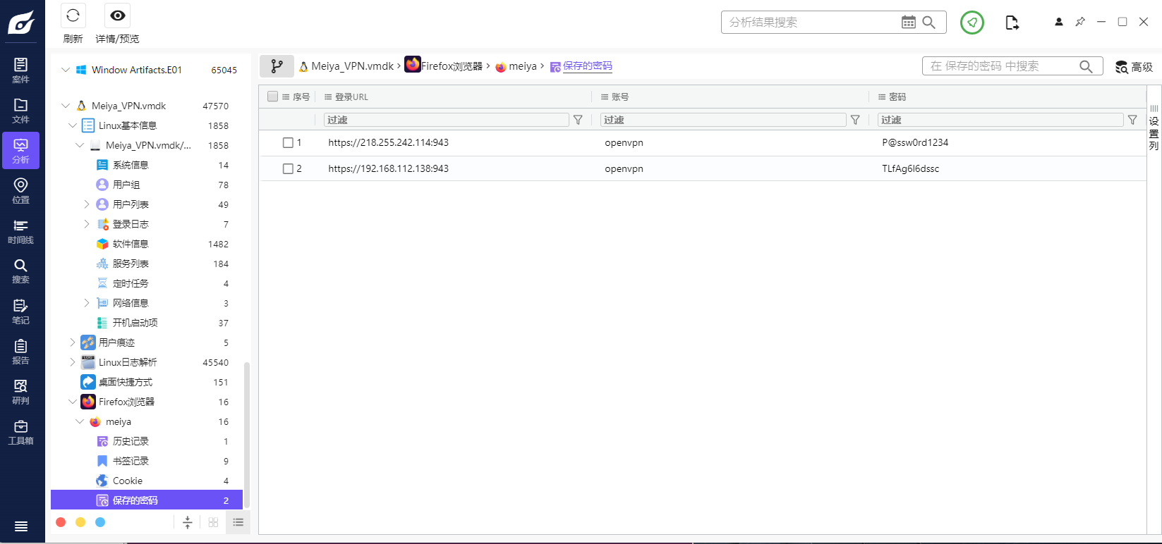Switch to list view icon below tree
Screen dimensions: 1162x544
coord(238,522)
